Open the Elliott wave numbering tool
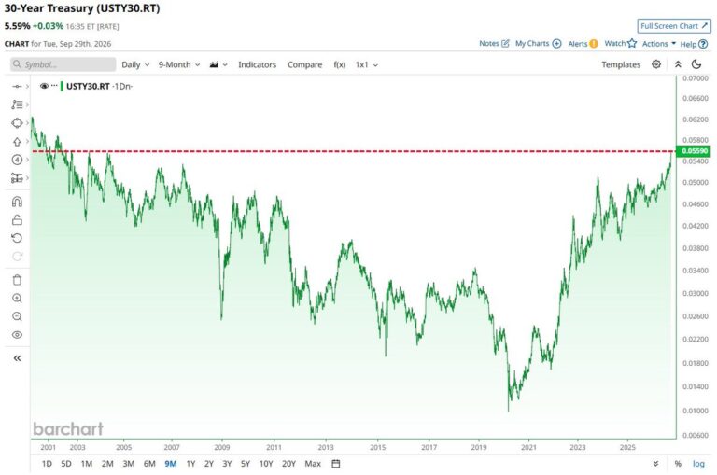Image resolution: width=717 pixels, height=475 pixels. (x=17, y=160)
